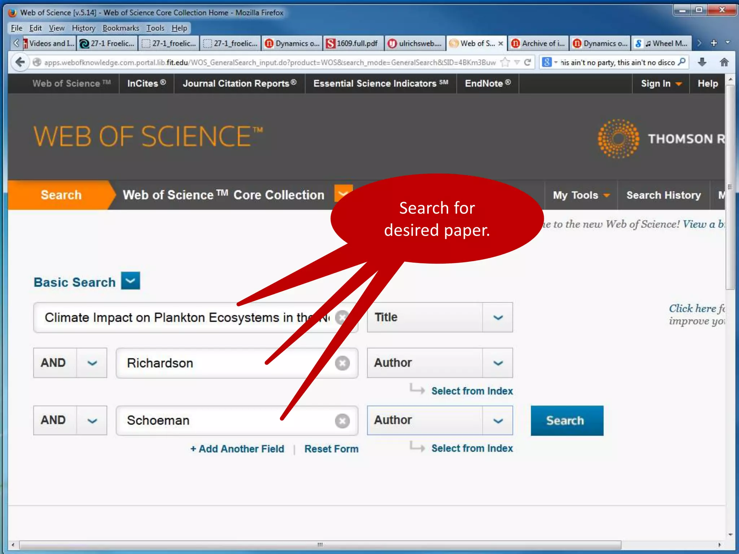Image resolution: width=739 pixels, height=554 pixels.
Task: Click the horizontal scrollbar at the bottom
Action: coord(320,545)
